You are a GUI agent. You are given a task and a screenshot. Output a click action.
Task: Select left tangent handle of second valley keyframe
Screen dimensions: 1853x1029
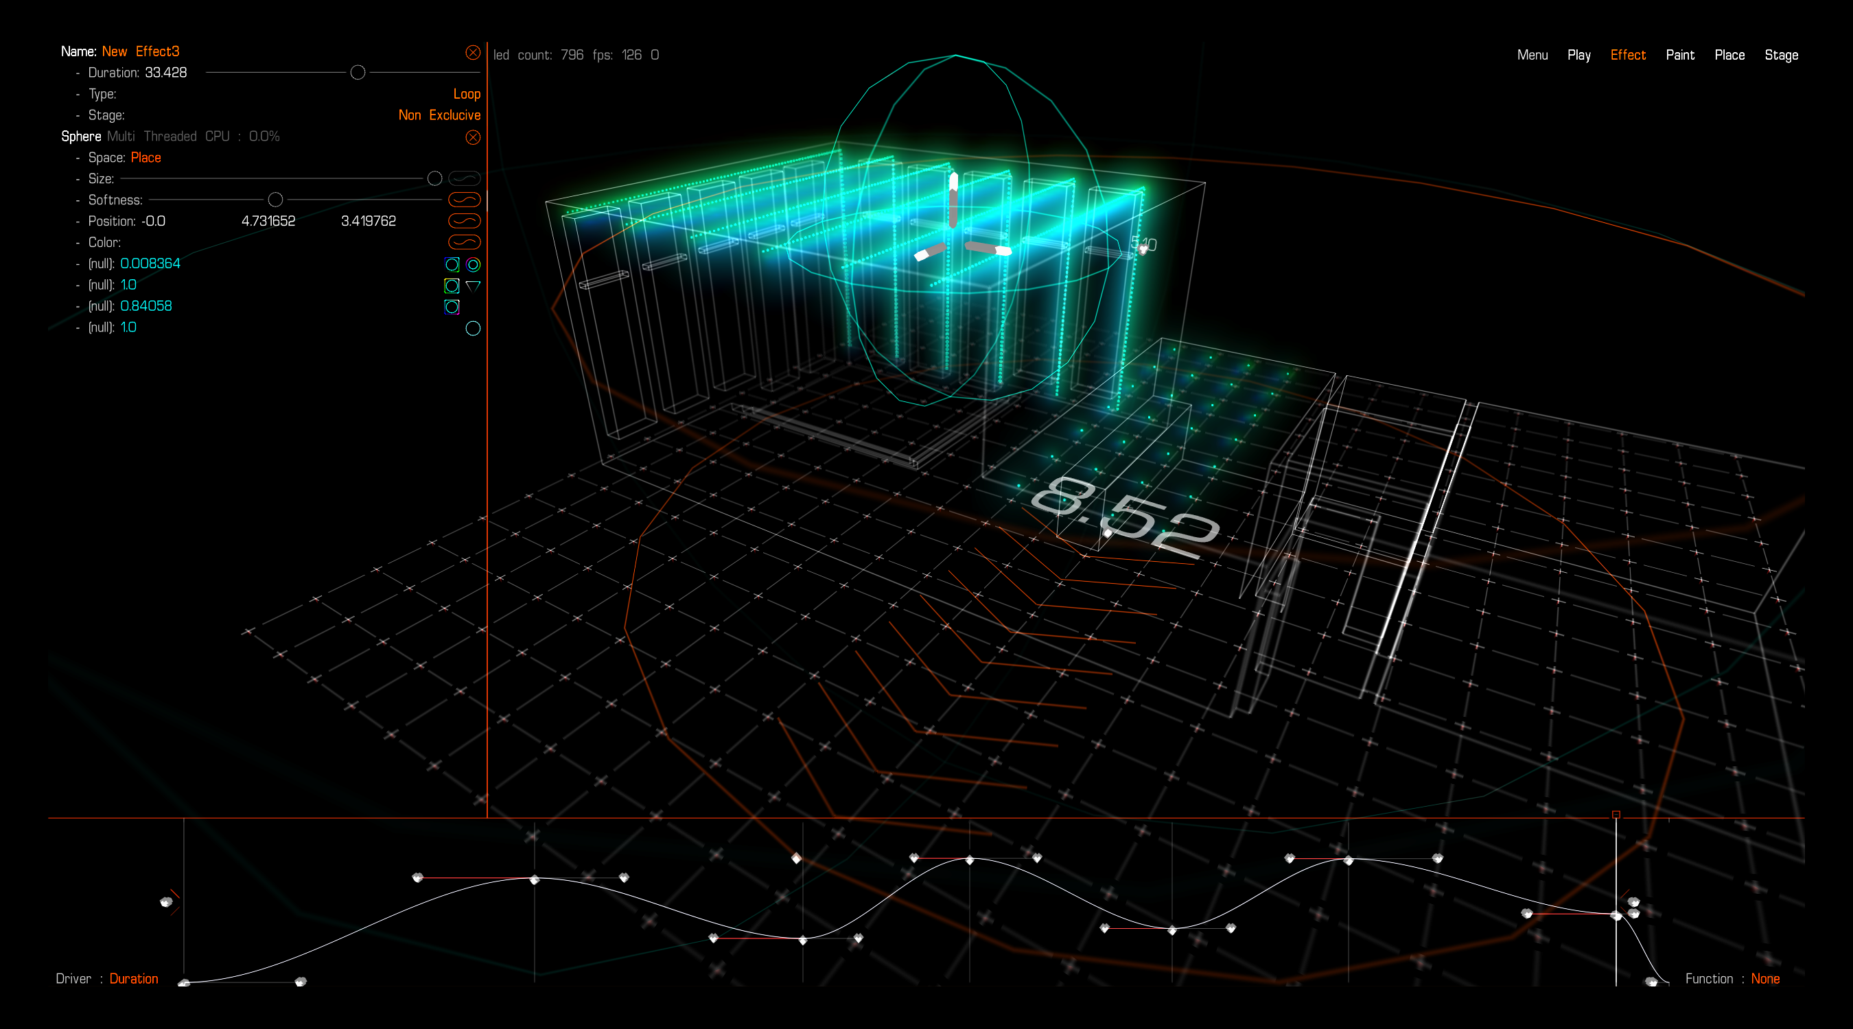(1105, 928)
